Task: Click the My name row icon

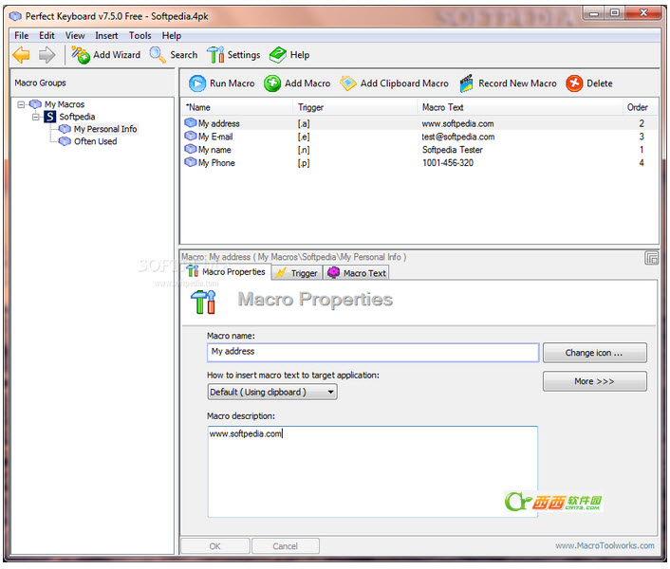Action: point(190,150)
